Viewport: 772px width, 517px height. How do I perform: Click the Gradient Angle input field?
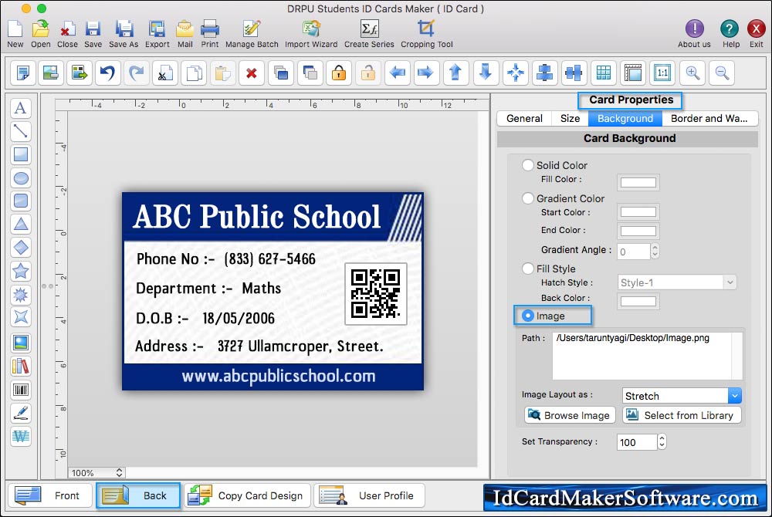(634, 252)
